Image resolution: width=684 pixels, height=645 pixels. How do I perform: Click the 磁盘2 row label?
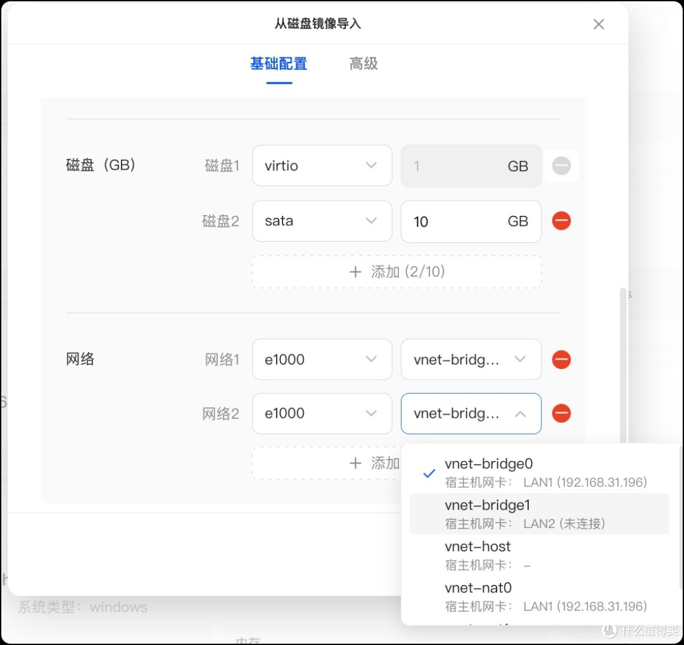click(221, 221)
